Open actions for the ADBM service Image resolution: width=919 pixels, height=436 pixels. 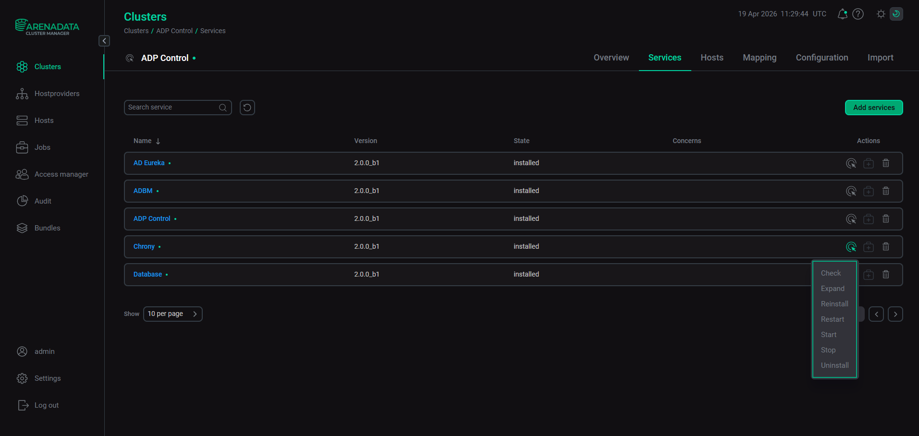click(x=851, y=191)
